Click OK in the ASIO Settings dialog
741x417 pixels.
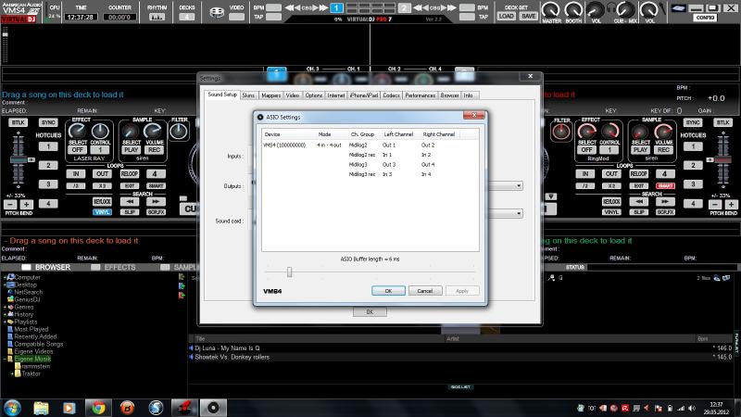(x=388, y=290)
